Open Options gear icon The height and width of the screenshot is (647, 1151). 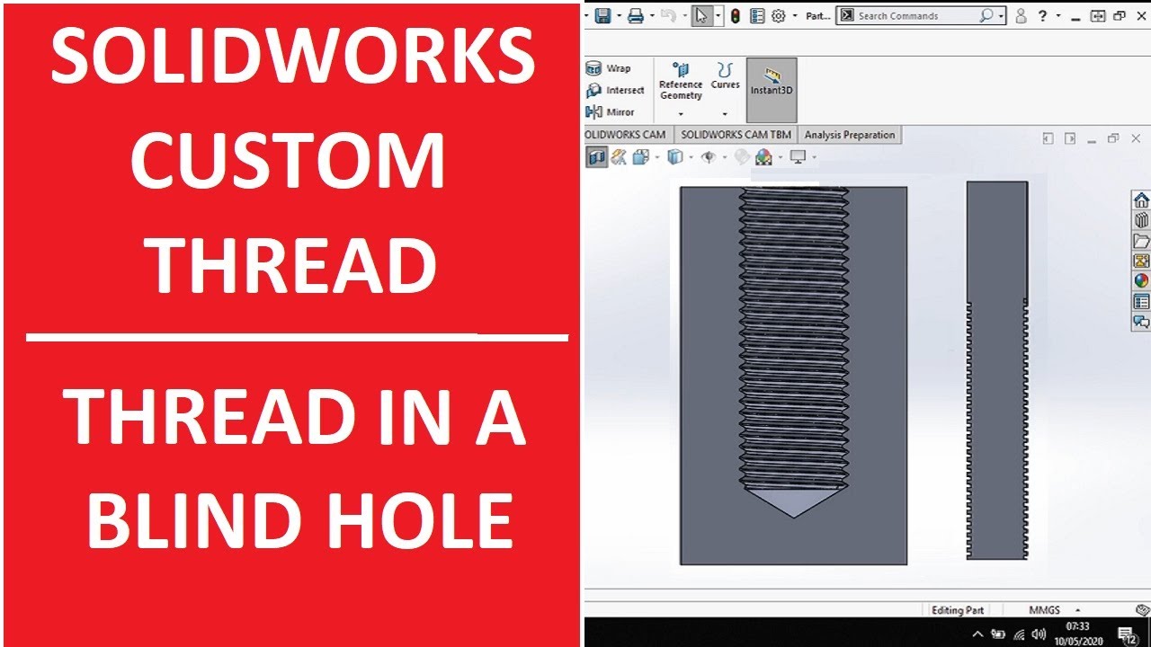pyautogui.click(x=779, y=16)
